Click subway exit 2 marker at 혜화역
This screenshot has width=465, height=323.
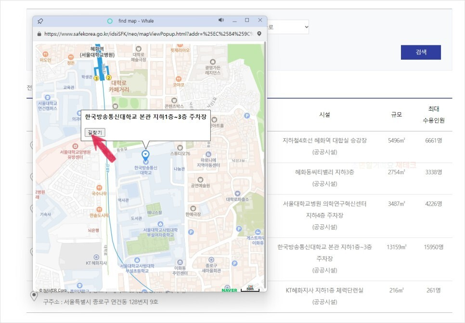tap(109, 78)
